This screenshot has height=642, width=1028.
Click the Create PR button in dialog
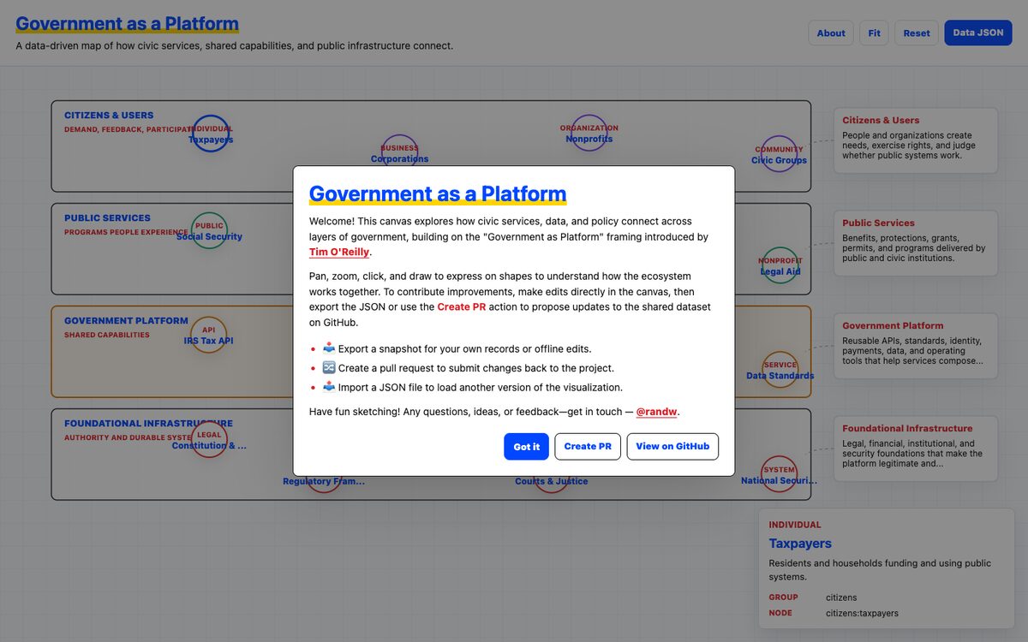[588, 446]
